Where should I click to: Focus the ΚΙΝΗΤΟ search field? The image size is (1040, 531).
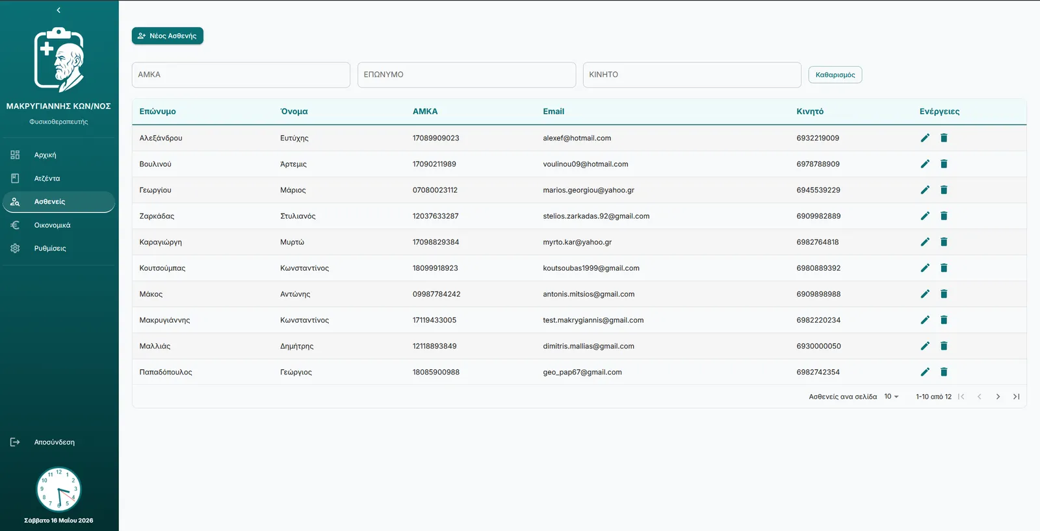pos(692,75)
